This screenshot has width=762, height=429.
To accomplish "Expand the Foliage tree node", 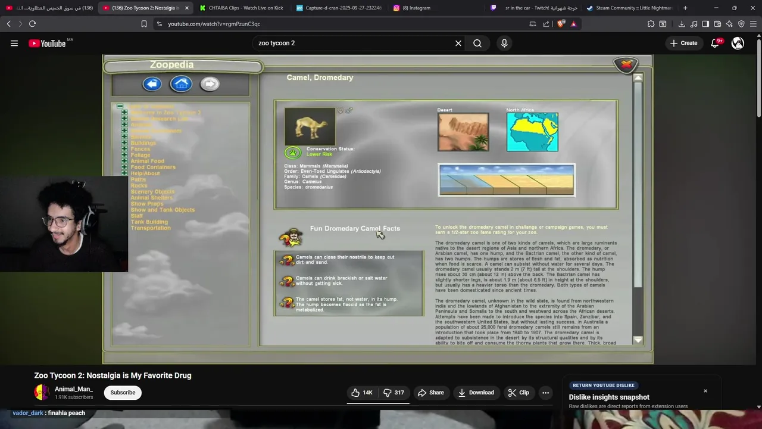I will tap(124, 155).
